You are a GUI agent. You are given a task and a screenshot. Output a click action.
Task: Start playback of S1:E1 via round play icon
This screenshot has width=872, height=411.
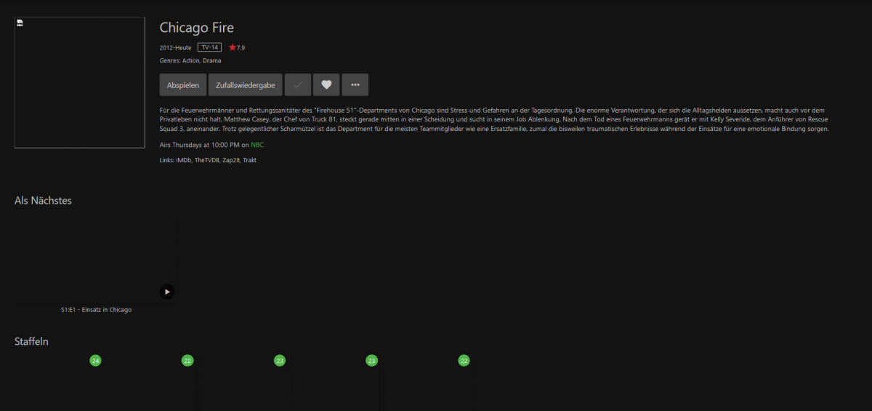[167, 292]
